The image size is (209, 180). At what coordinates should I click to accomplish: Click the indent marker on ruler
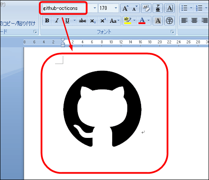63,43
